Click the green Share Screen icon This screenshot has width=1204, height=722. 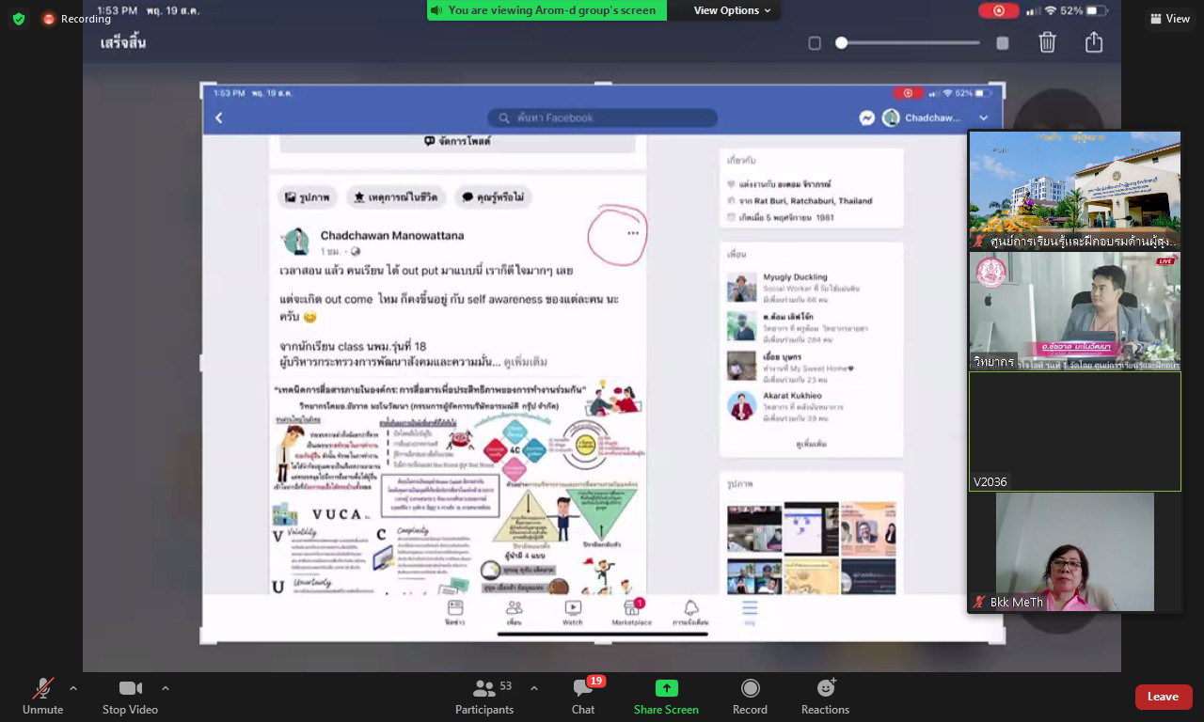coord(666,689)
